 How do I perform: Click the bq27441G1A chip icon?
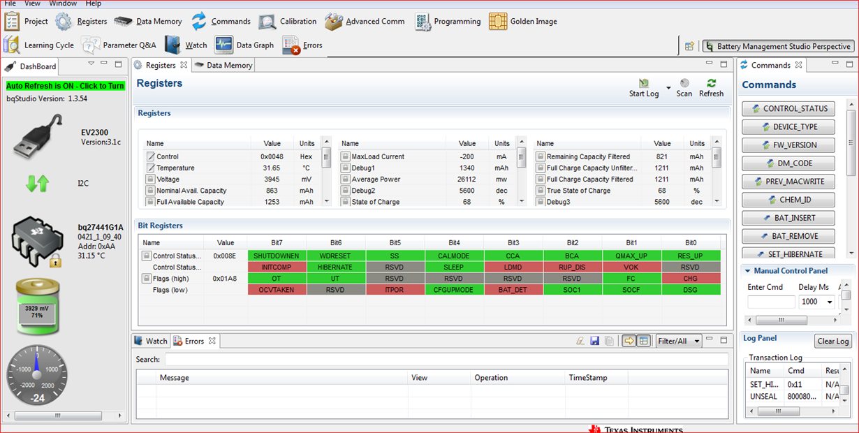tap(38, 242)
